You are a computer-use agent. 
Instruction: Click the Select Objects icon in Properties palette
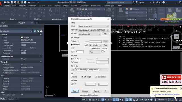point(38,31)
